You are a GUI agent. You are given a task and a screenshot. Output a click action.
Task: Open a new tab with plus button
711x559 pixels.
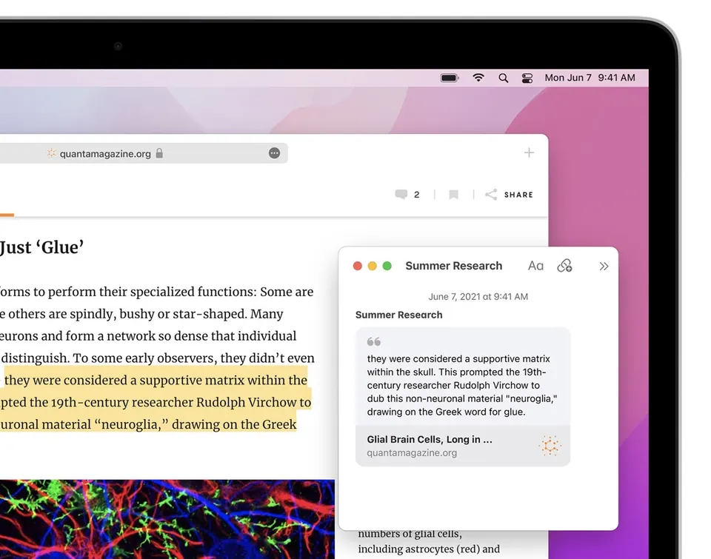[x=529, y=153]
